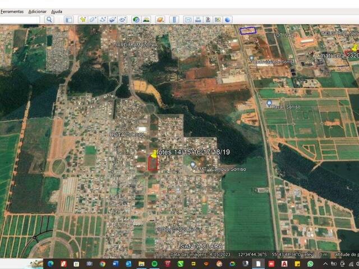359x269 pixels.
Task: Click the magnifier search button
Action: pos(49,20)
